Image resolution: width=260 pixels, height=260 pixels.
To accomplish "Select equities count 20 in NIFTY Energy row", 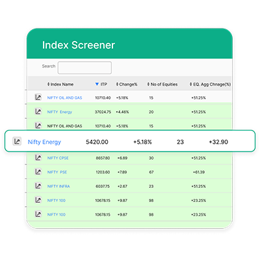I will pyautogui.click(x=151, y=112).
